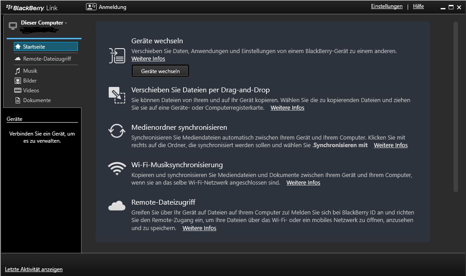Open the Einstellungen link
Image resolution: width=466 pixels, height=276 pixels.
(387, 7)
